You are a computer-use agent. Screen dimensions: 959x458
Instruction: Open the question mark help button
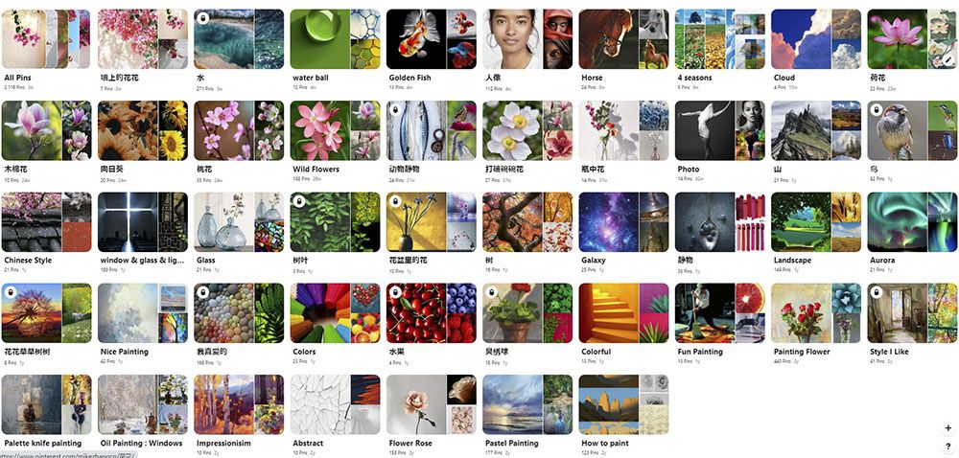coord(948,446)
